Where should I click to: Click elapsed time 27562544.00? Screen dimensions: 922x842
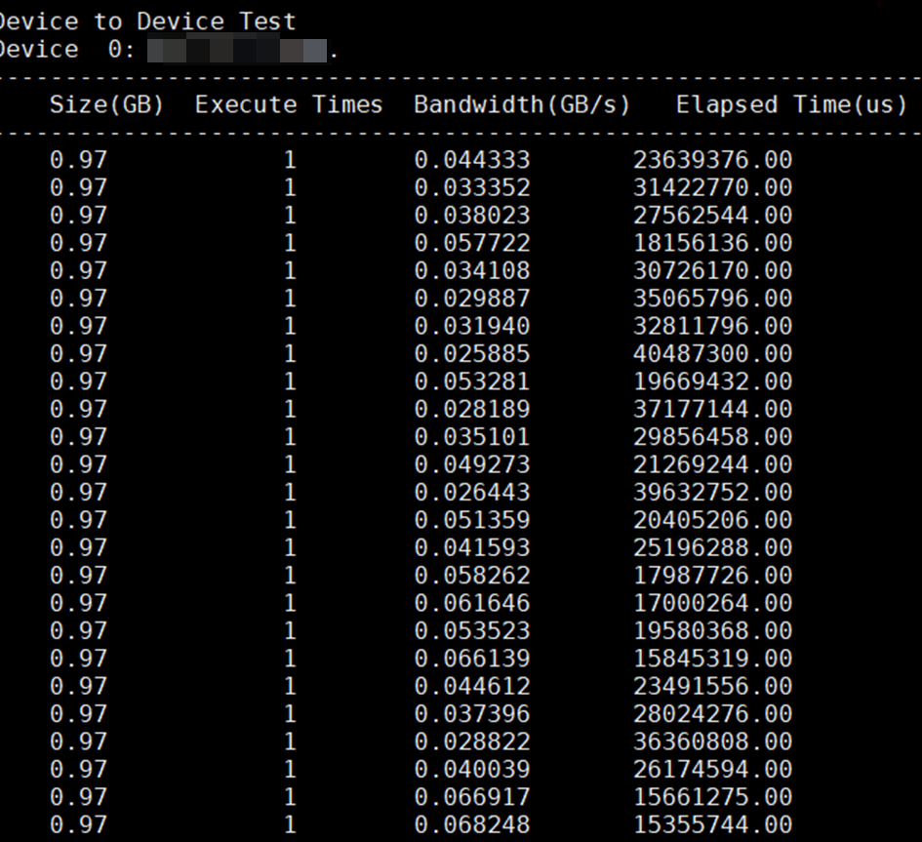(x=712, y=216)
